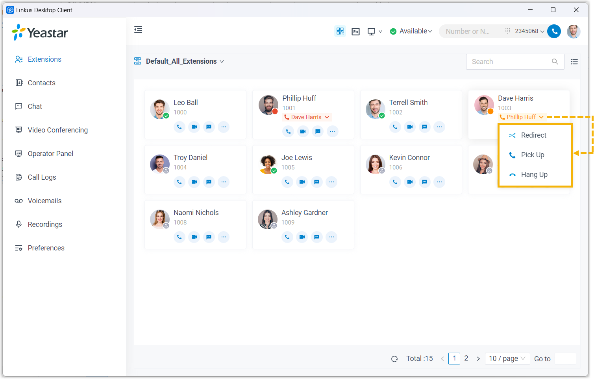Image resolution: width=594 pixels, height=379 pixels.
Task: Chat with Terrell Smith
Action: [x=425, y=127]
